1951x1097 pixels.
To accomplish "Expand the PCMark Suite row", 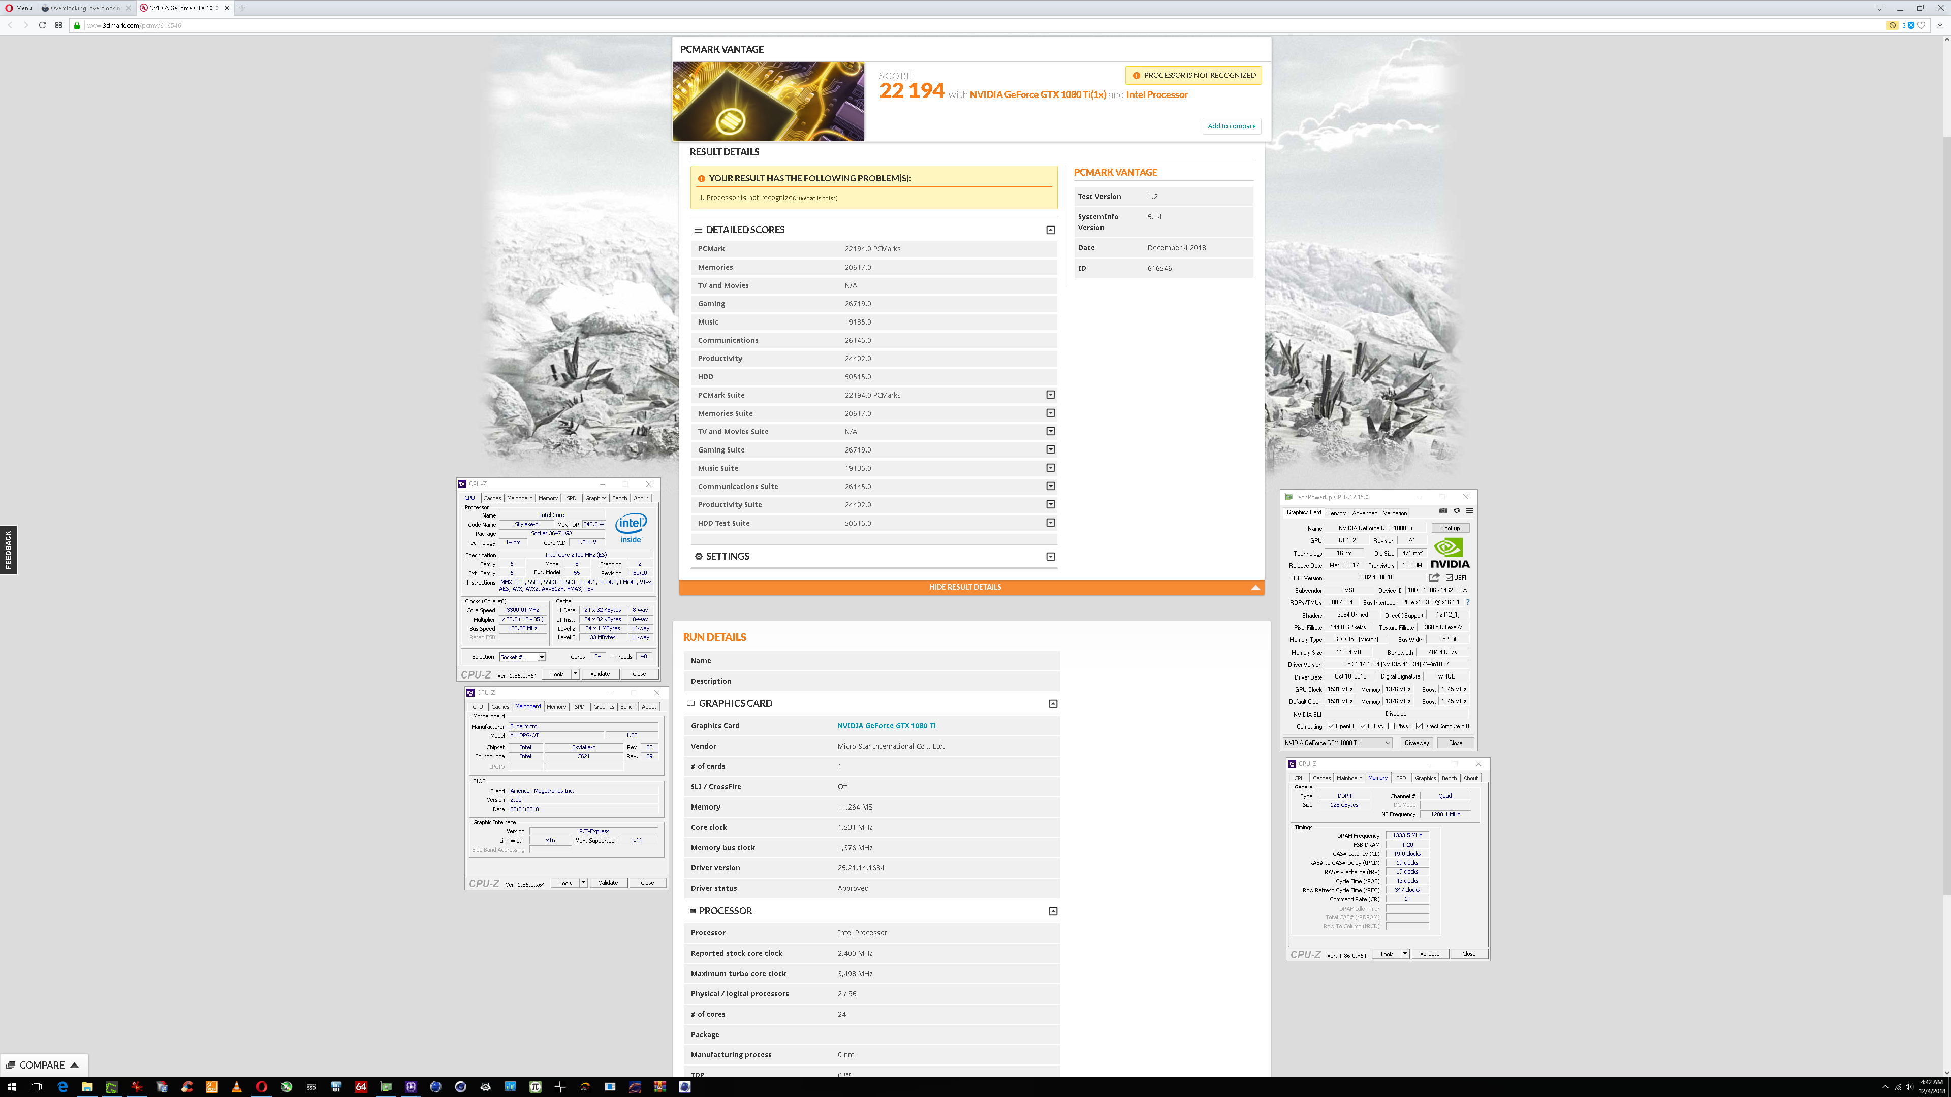I will point(1051,395).
